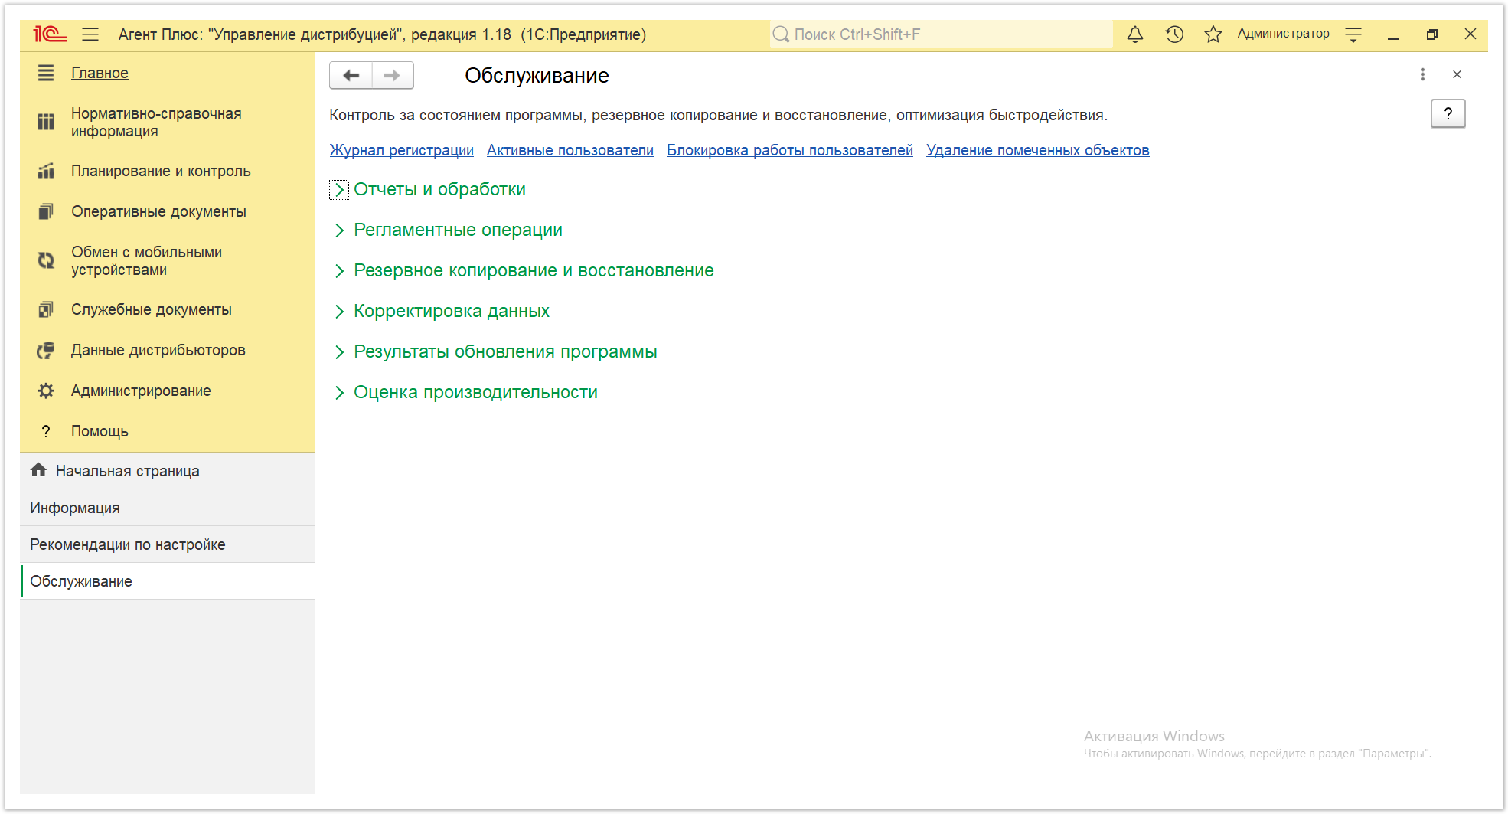1508x814 pixels.
Task: Open Администрирование section
Action: [141, 391]
